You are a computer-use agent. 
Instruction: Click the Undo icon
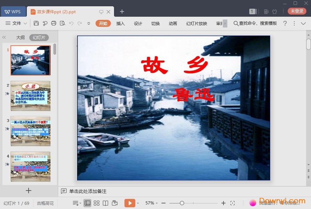[71, 23]
